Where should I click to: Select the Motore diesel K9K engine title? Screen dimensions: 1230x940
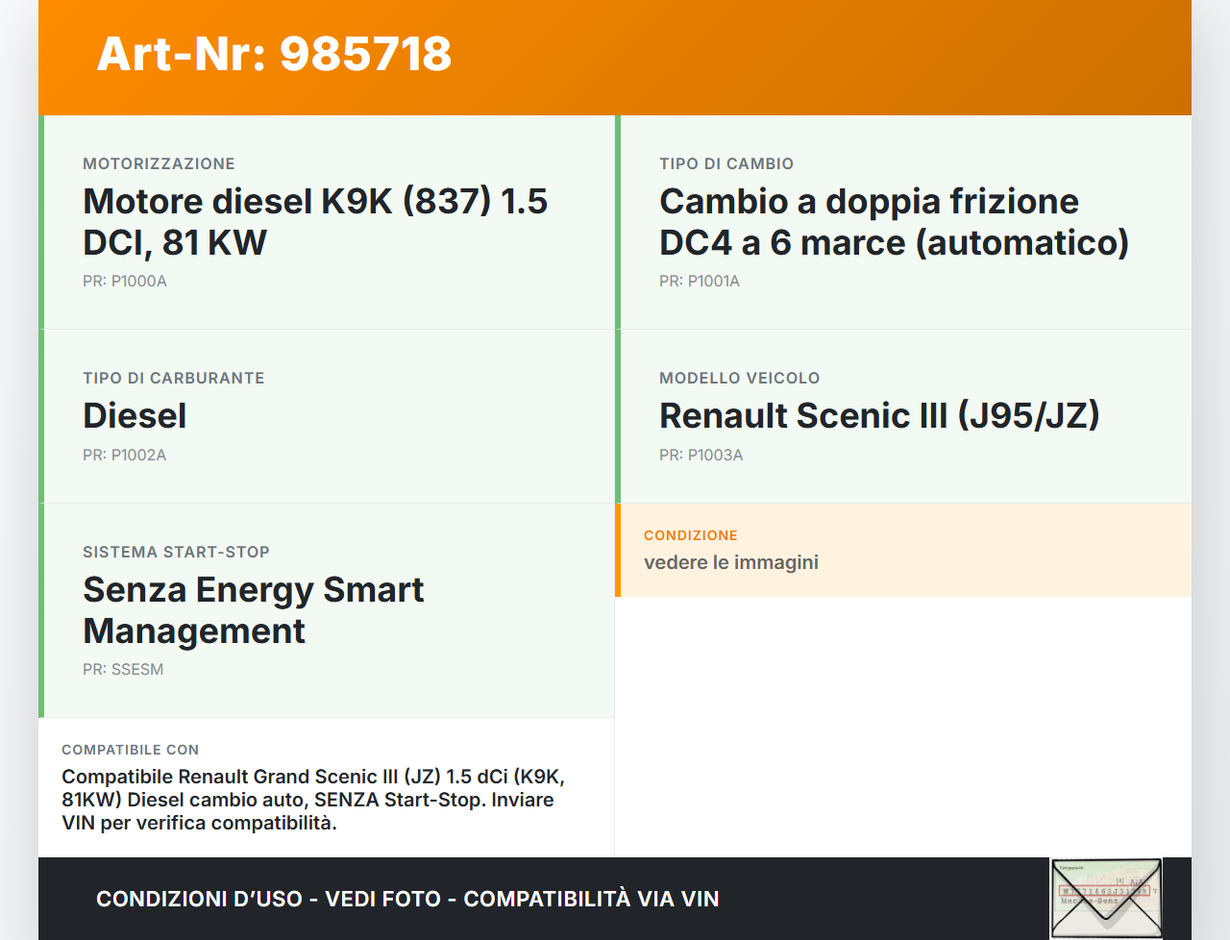(x=315, y=222)
